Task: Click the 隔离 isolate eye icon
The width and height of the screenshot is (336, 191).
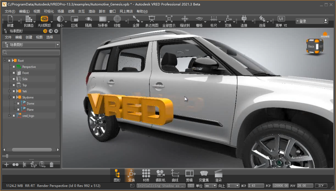Action: tap(88, 19)
